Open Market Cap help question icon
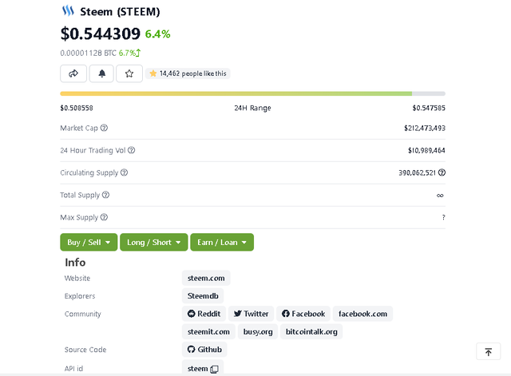 104,128
